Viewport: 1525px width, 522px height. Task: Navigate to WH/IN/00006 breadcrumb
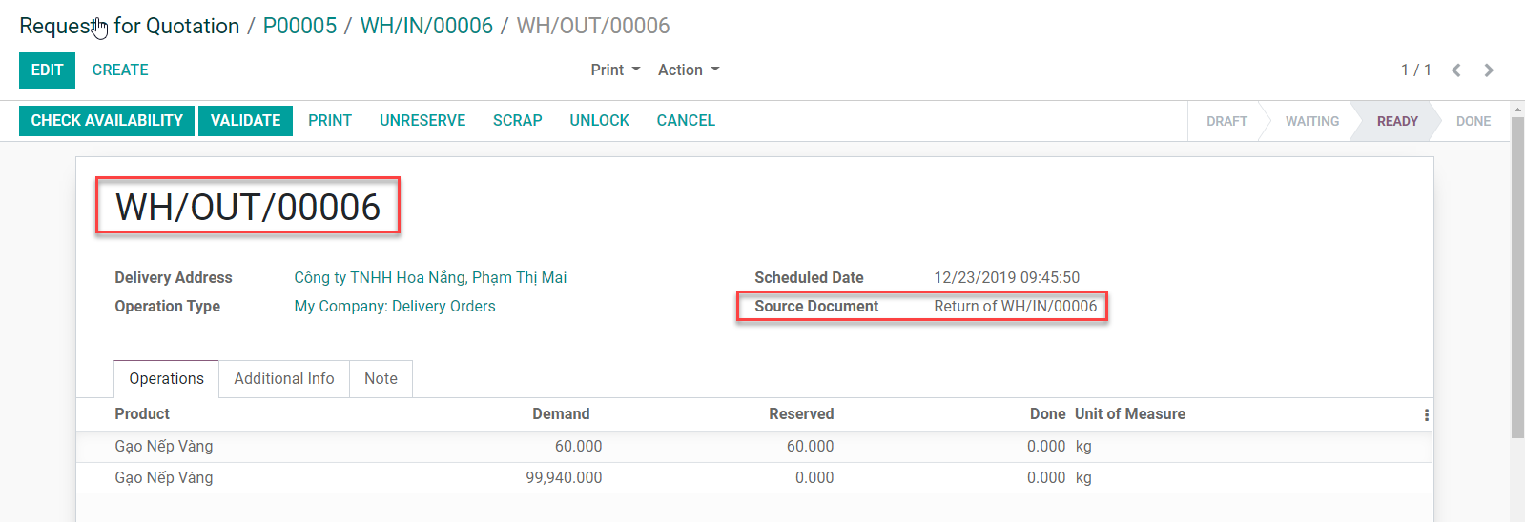(426, 26)
